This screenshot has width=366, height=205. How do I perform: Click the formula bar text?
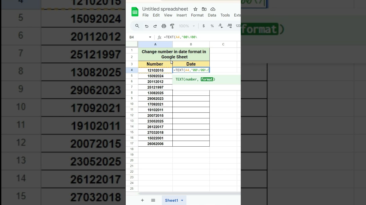[180, 37]
